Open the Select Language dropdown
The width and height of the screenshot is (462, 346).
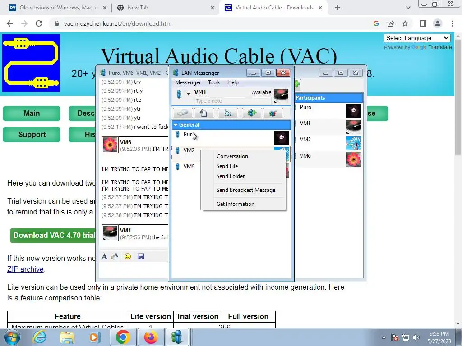click(x=417, y=38)
